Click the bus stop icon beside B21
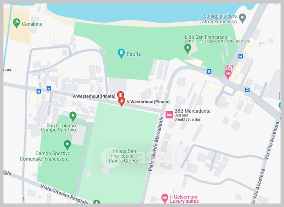This screenshot has height=207, width=284. [x=241, y=56]
